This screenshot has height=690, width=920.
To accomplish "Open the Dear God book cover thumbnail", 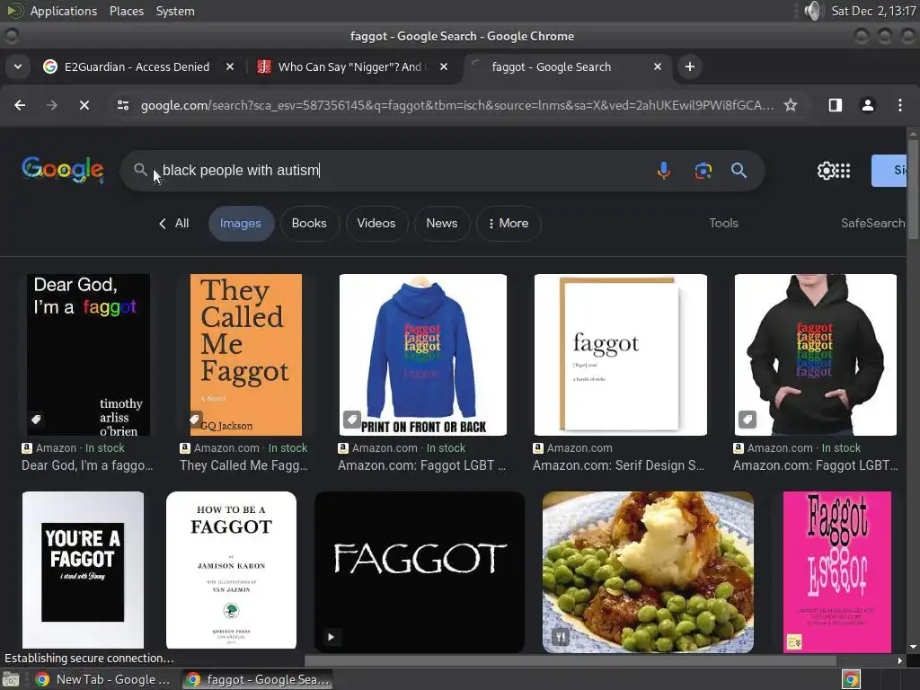I will [x=88, y=354].
